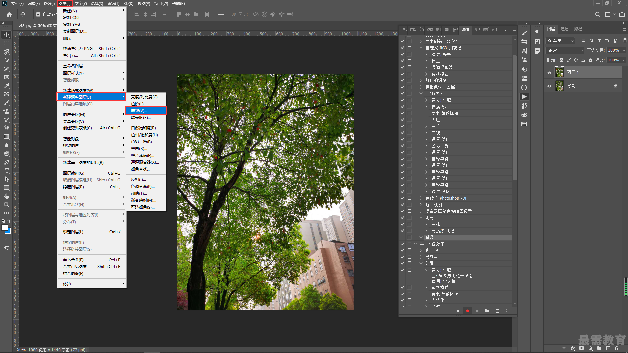This screenshot has height=353, width=628.
Task: Collapse the 明亮 action
Action: [421, 218]
